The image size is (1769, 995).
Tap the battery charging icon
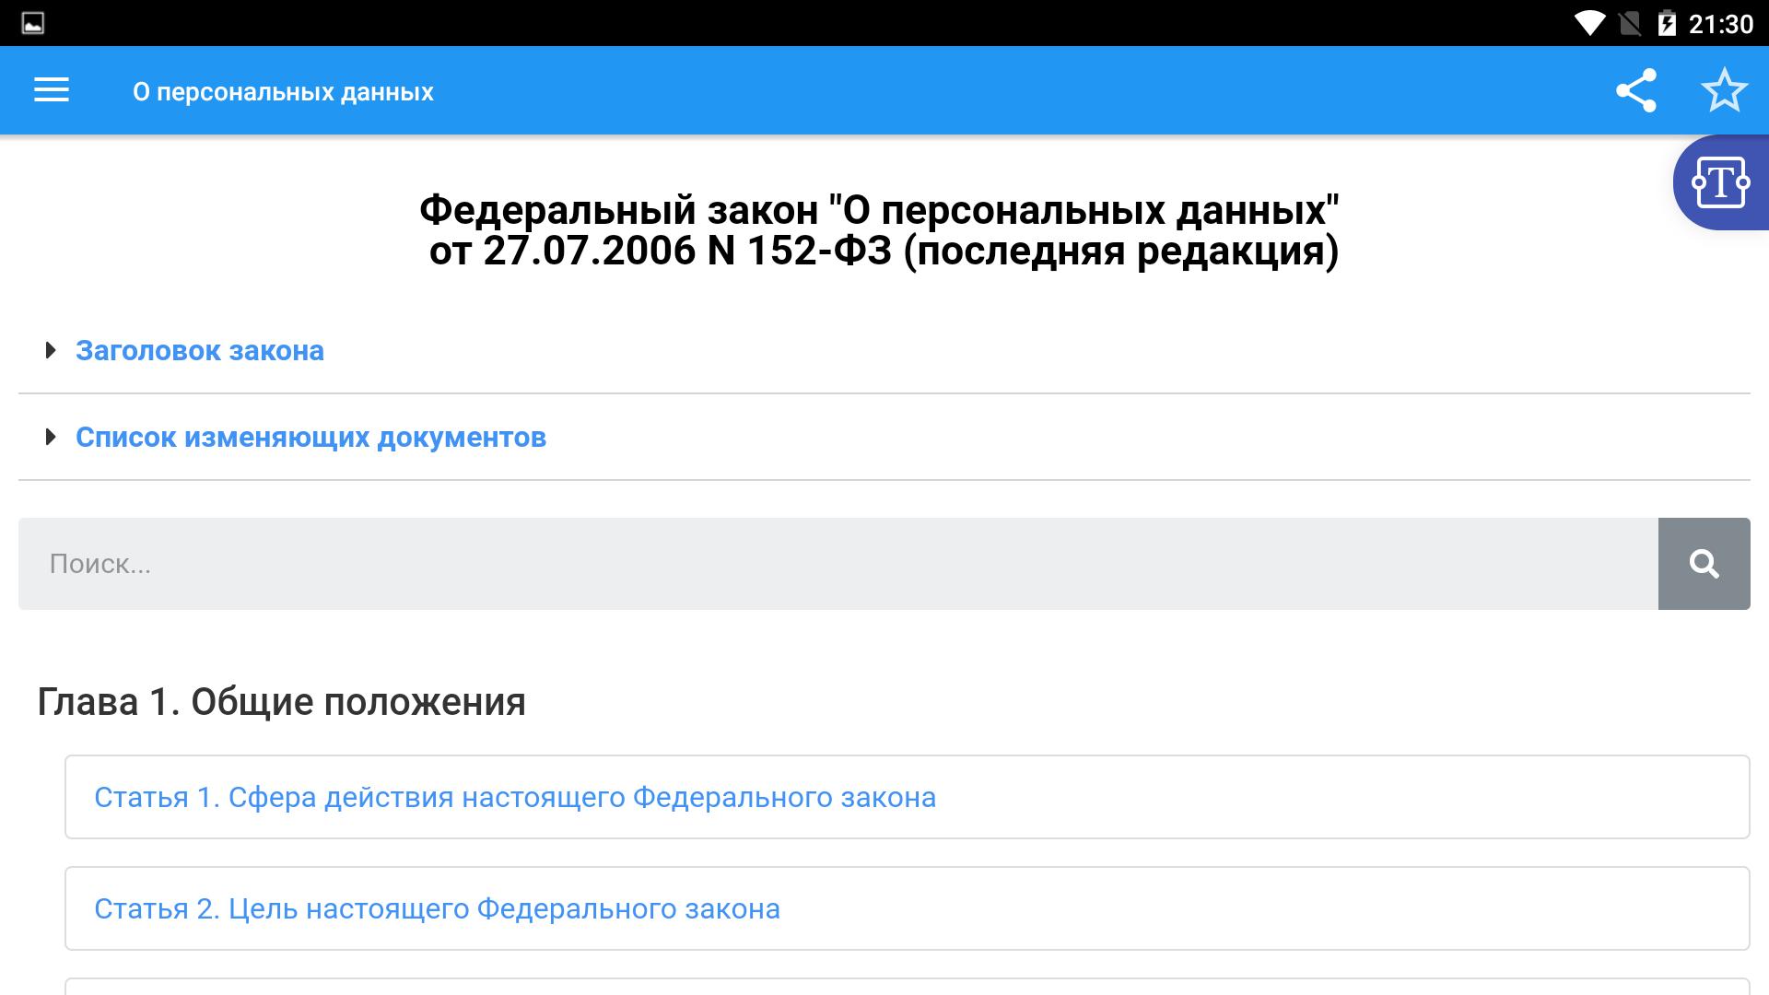click(x=1666, y=23)
